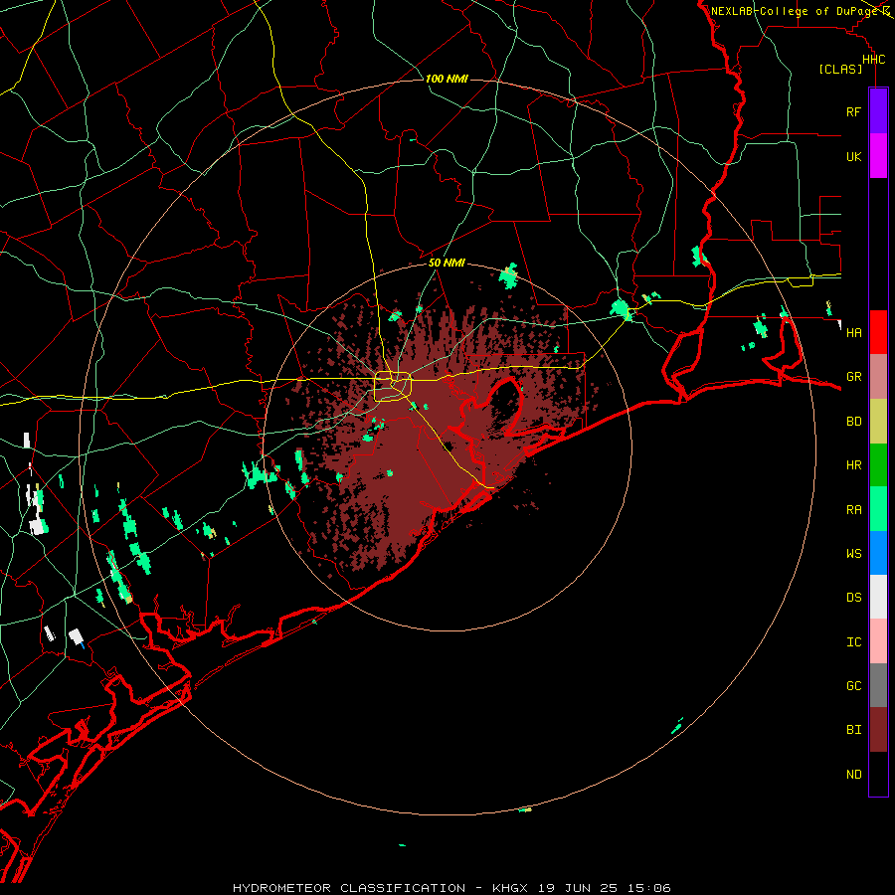Click the "RA" legend label
Screen dimensions: 895x895
(x=853, y=510)
